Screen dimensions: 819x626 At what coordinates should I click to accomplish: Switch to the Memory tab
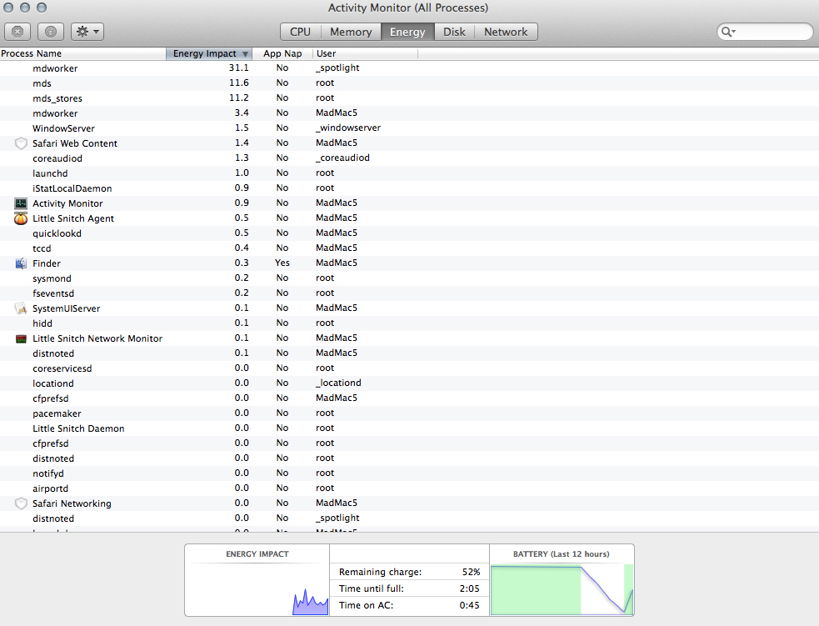click(x=351, y=32)
